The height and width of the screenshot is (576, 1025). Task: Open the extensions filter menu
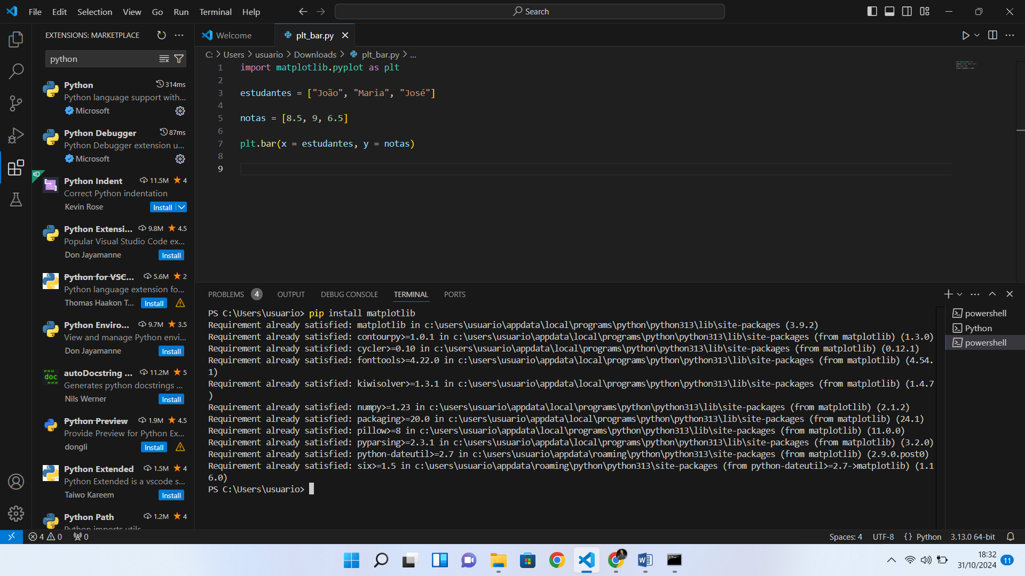click(x=179, y=59)
